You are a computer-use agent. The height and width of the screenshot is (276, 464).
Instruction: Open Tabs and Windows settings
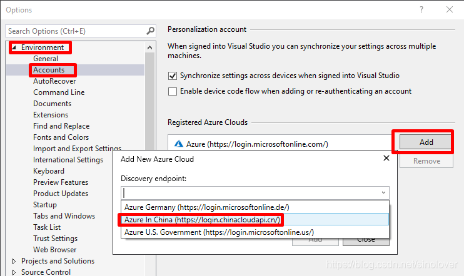click(64, 215)
